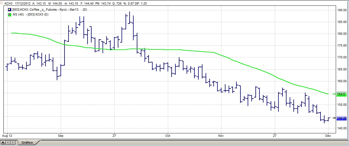Click the plus button to add a sheet
This screenshot has height=146, width=349.
pos(3,142)
